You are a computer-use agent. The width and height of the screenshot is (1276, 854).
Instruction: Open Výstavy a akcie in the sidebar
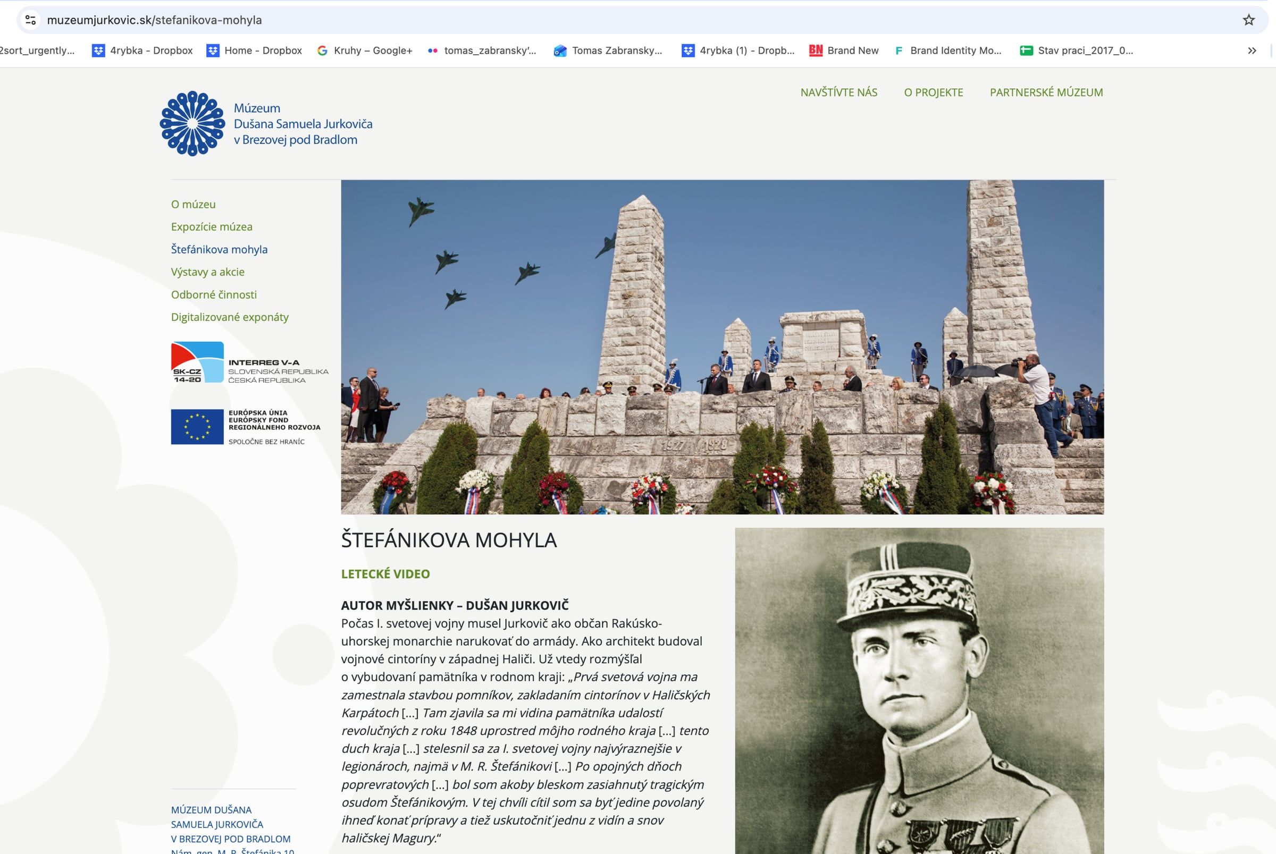coord(207,272)
